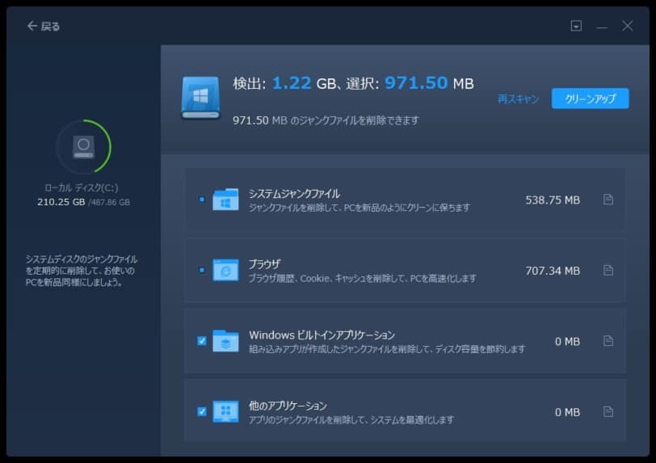Click the blue Windows drive icon in header
Image resolution: width=656 pixels, height=463 pixels.
coord(200,98)
